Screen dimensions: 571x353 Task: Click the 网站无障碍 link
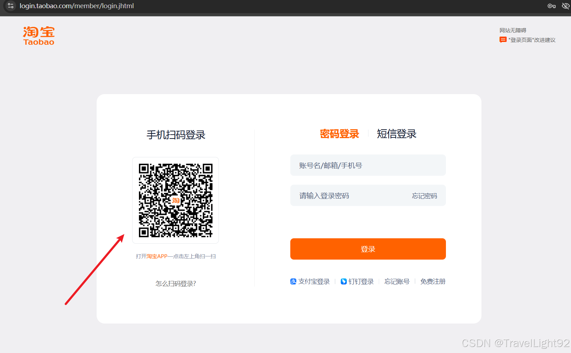coord(513,31)
